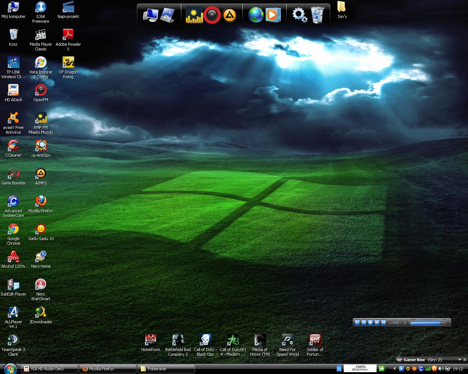
Task: Stop playback in the player widget
Action: [370, 323]
